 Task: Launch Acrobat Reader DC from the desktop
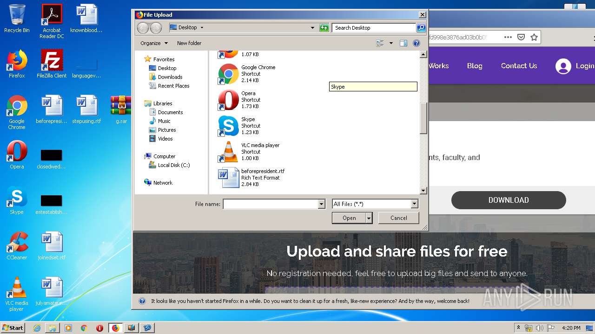(52, 21)
